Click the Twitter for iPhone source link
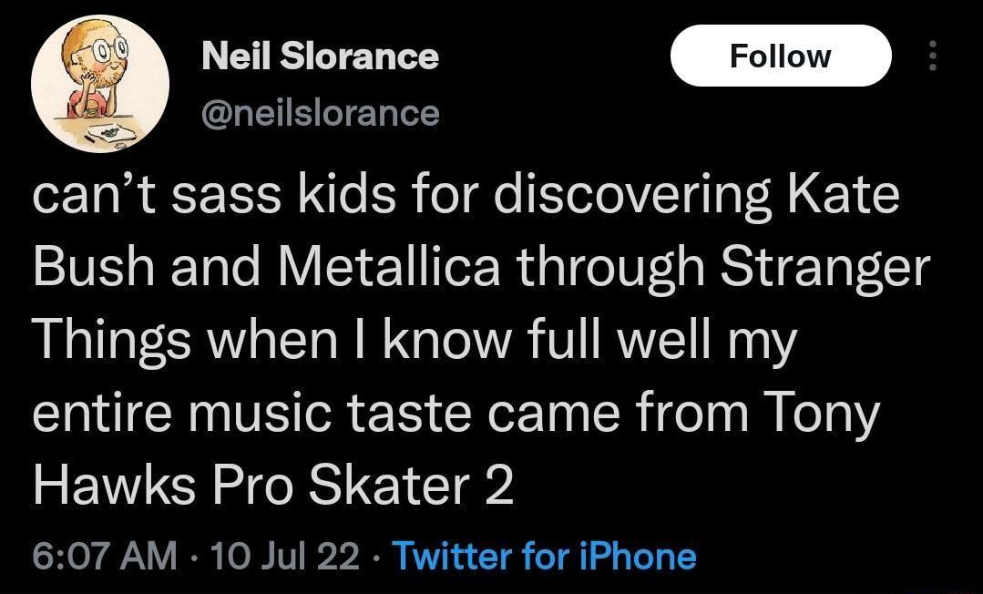The height and width of the screenshot is (594, 983). click(545, 554)
